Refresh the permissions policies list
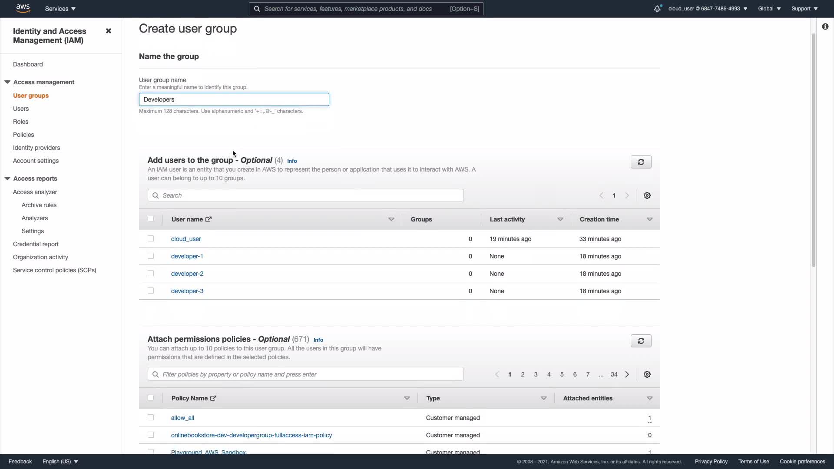 click(x=641, y=341)
